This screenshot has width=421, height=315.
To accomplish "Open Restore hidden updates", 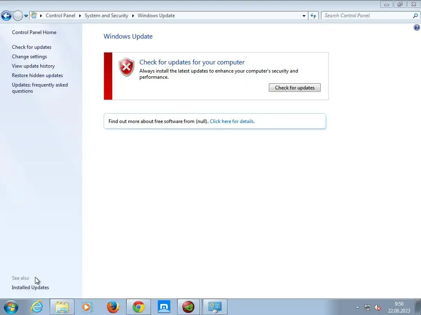I will coord(37,75).
